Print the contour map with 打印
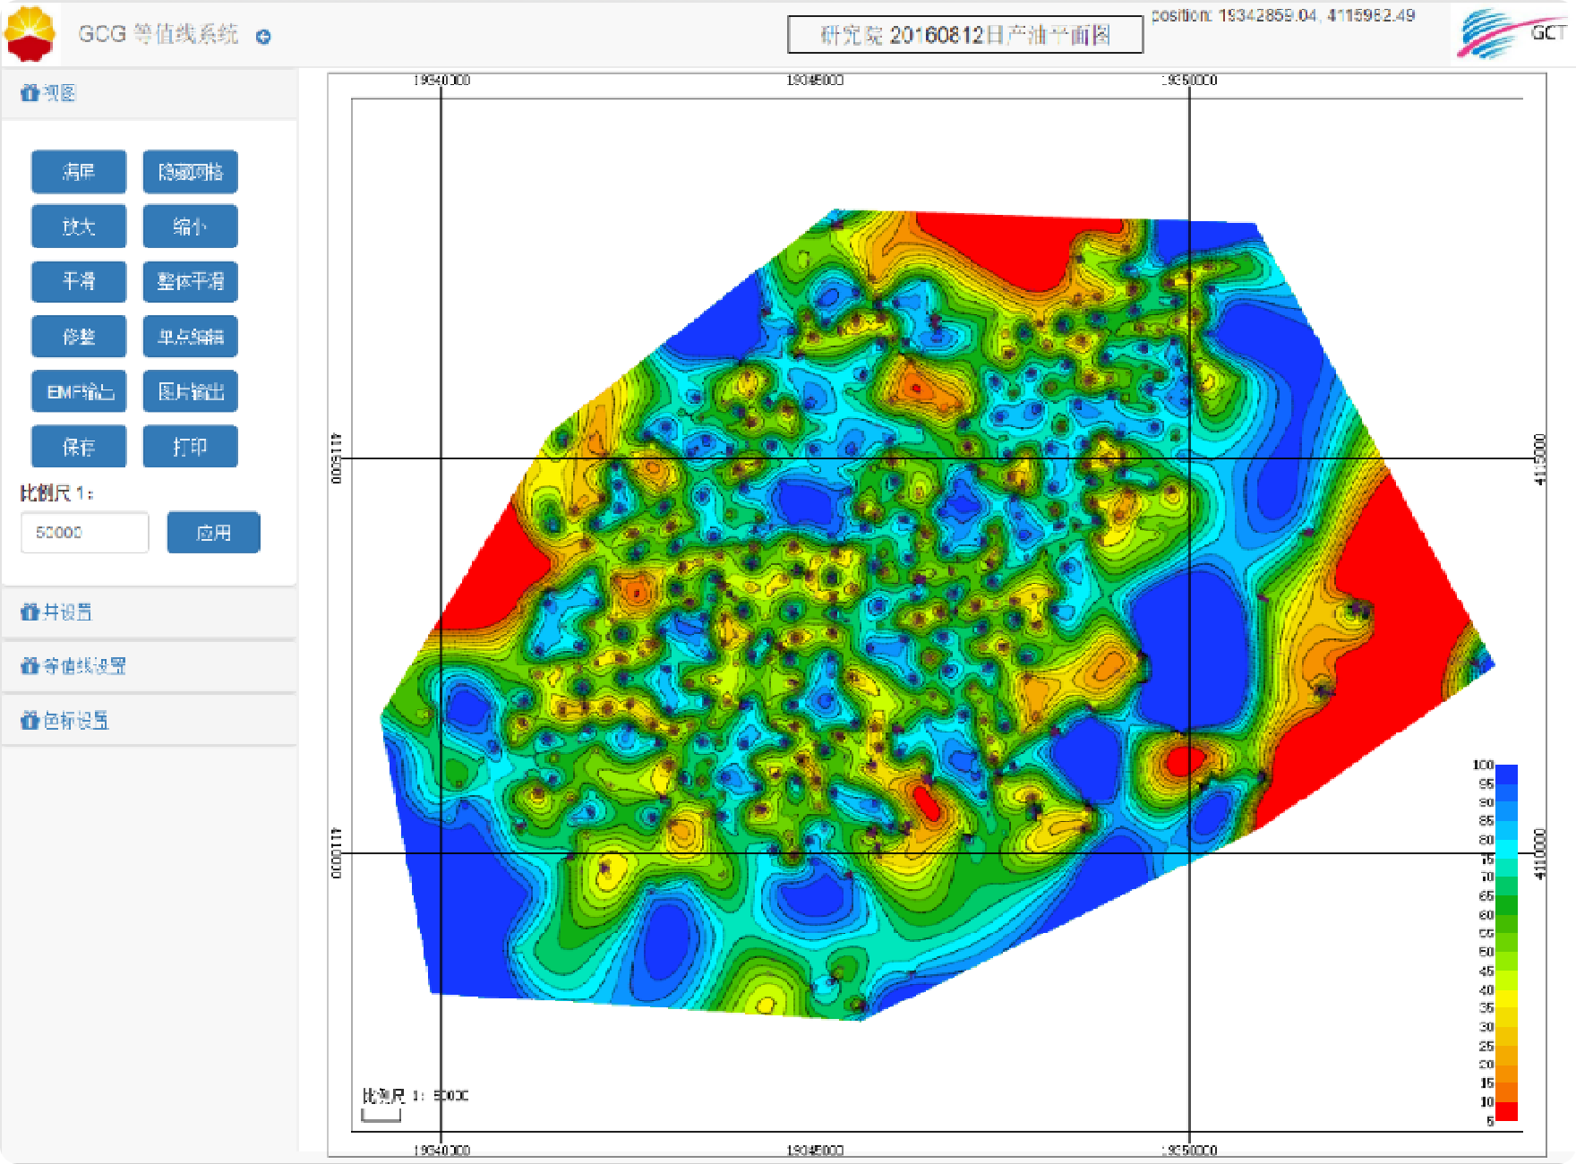 click(x=190, y=447)
